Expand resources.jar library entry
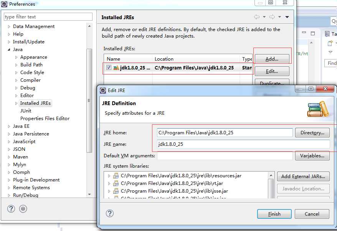337x231 pixels. (x=109, y=176)
